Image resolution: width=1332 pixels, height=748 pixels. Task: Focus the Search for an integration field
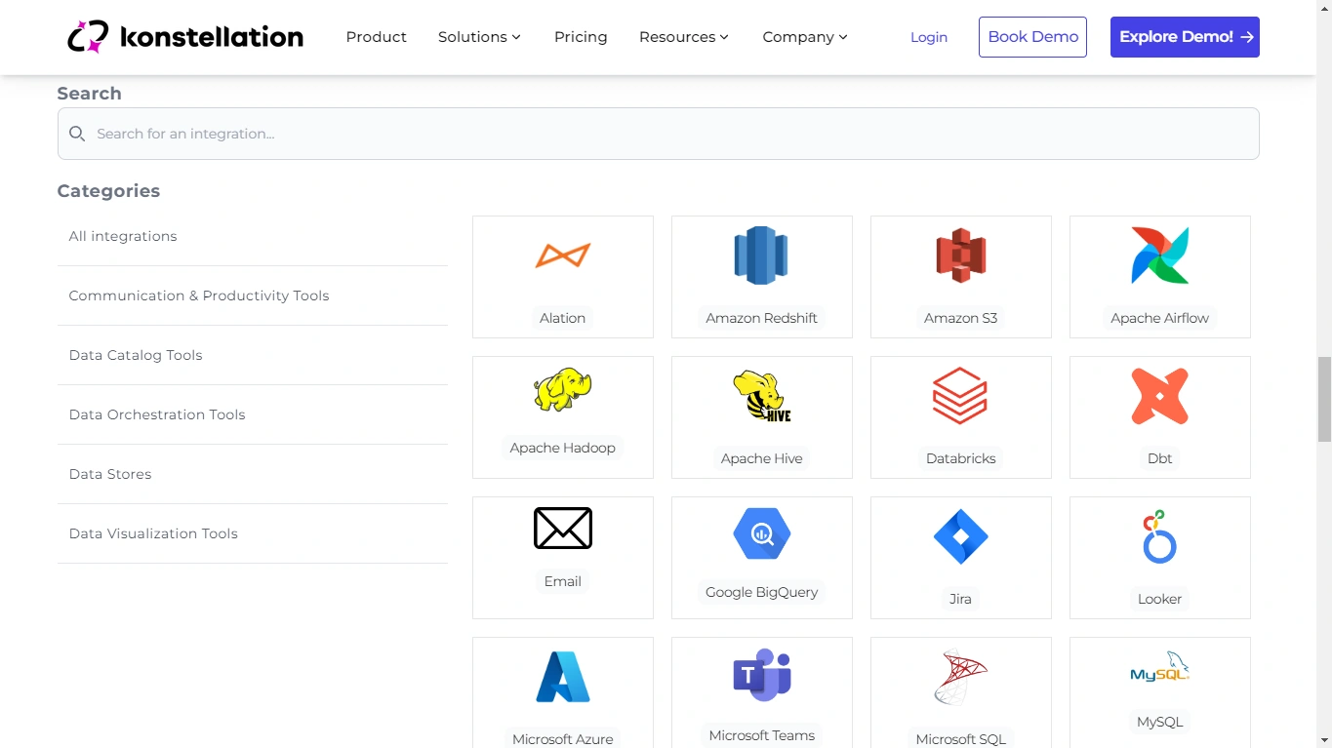(x=659, y=134)
